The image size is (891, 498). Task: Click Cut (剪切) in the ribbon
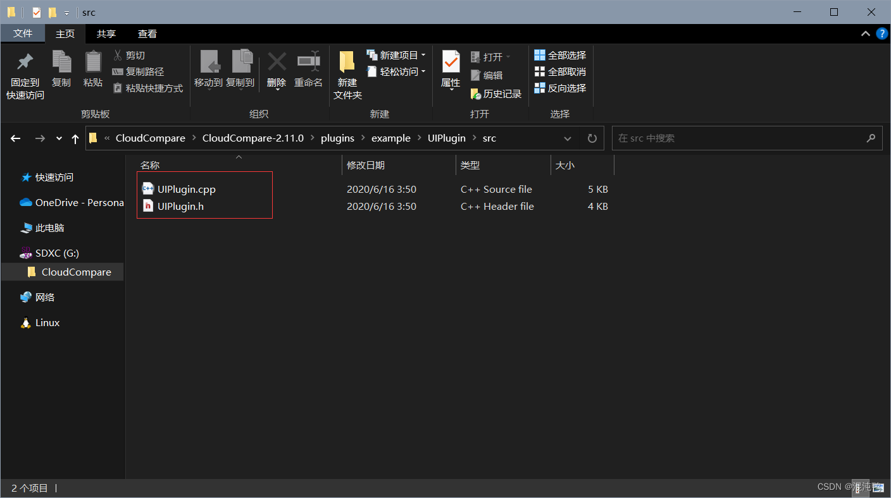[x=129, y=56]
